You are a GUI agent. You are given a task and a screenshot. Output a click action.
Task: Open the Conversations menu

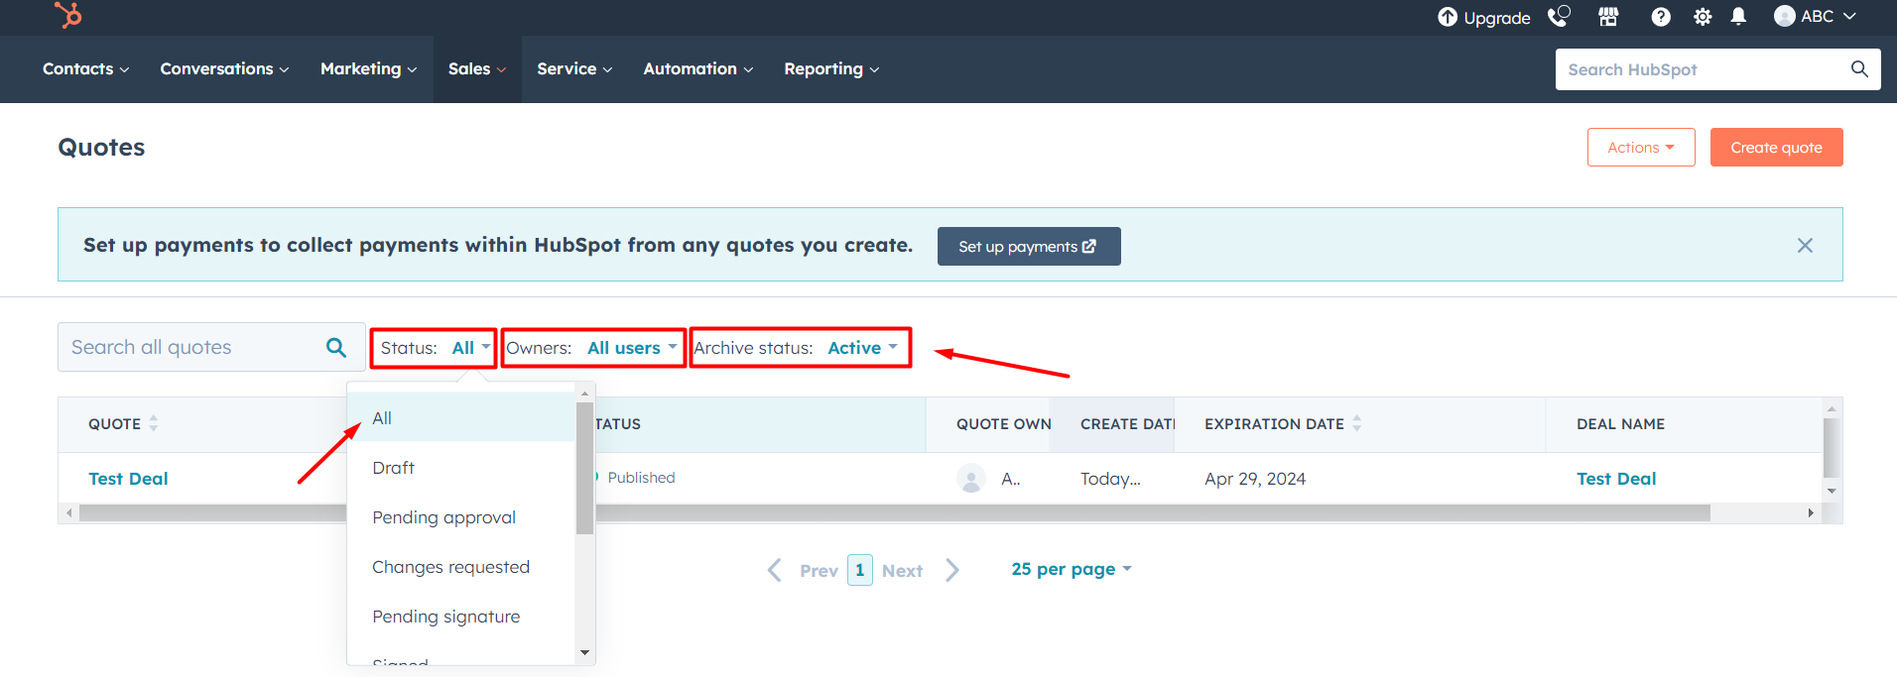click(224, 69)
